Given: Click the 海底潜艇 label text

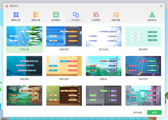Looking at the screenshot, I should pos(24,79).
